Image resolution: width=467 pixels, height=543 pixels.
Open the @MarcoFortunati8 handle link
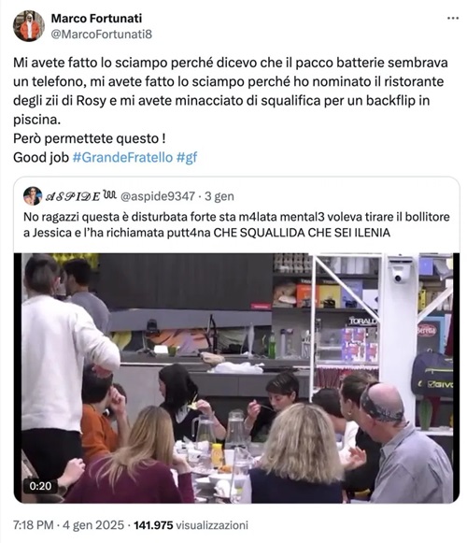(x=102, y=35)
